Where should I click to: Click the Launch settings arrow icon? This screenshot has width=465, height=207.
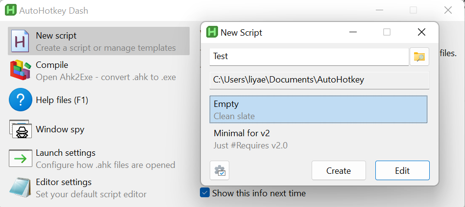click(x=21, y=159)
